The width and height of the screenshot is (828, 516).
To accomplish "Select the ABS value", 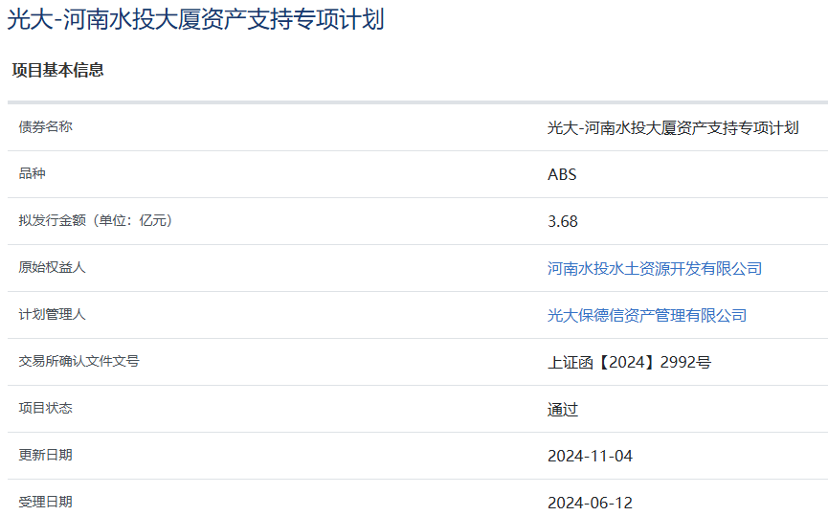I will (x=562, y=174).
